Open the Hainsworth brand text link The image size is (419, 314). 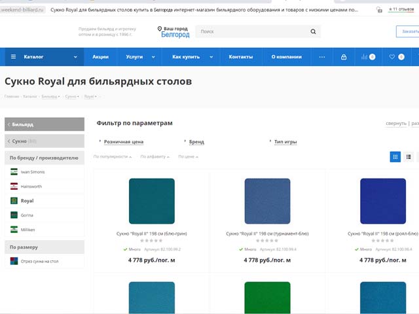[31, 186]
